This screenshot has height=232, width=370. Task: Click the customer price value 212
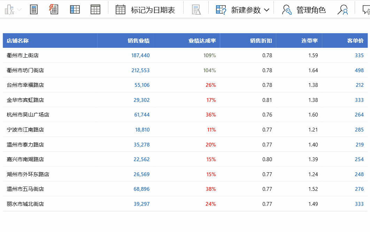(x=360, y=85)
